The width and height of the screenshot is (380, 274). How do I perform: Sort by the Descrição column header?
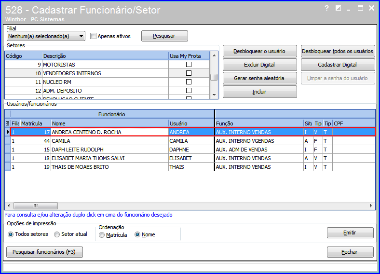(106, 56)
